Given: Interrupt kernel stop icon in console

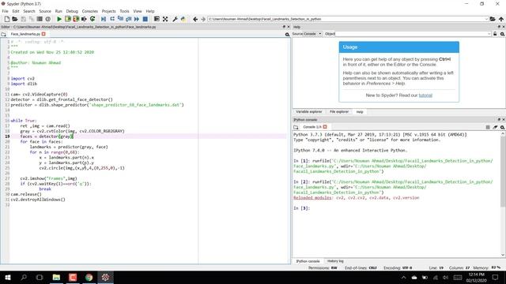Looking at the screenshot, I should pos(488,127).
